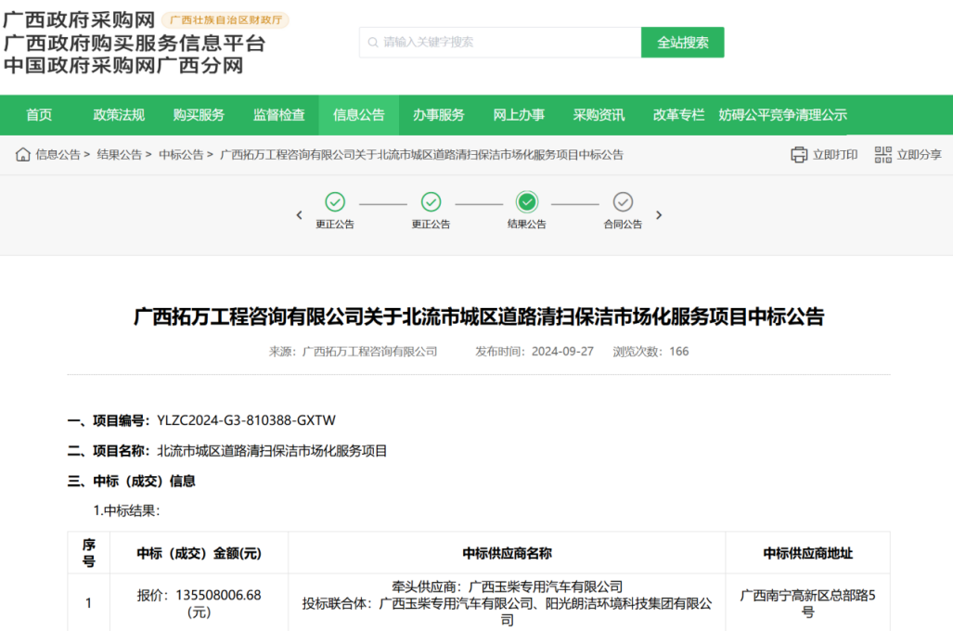Click 立即打印 text link

(x=835, y=154)
